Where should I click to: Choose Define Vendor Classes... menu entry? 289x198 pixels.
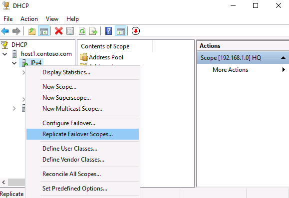[82, 160]
